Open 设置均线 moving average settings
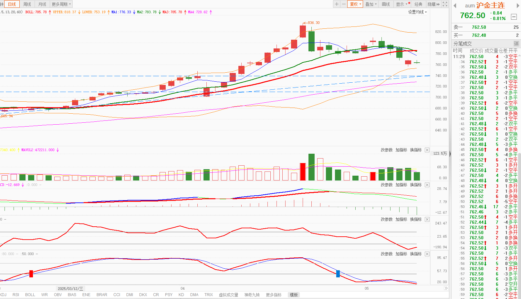521x299 pixels. [x=417, y=12]
